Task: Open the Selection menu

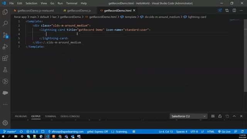Action: click(31, 3)
